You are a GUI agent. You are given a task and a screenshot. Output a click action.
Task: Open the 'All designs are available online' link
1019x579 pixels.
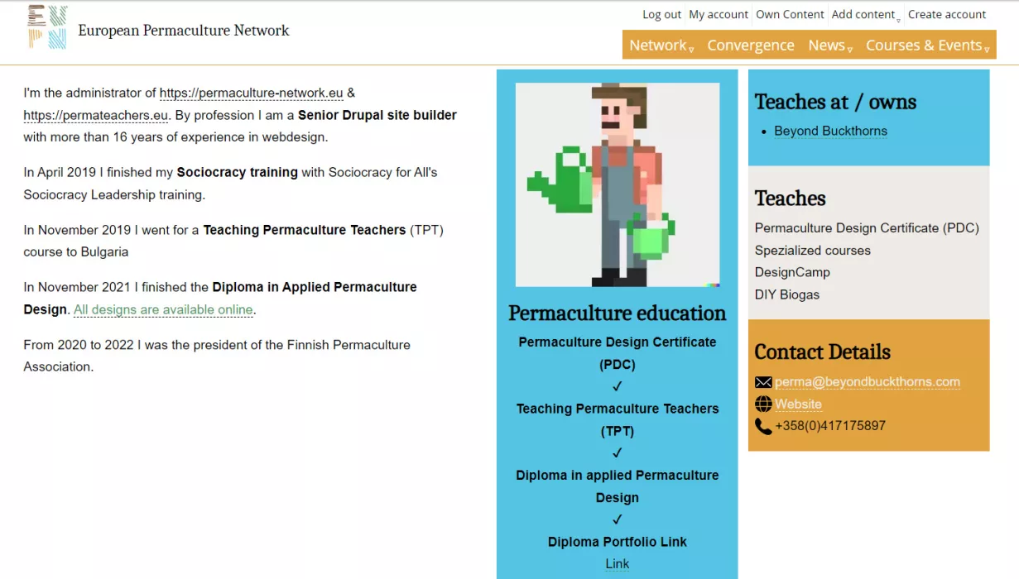pos(163,309)
